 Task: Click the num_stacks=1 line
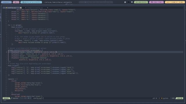point(20,89)
